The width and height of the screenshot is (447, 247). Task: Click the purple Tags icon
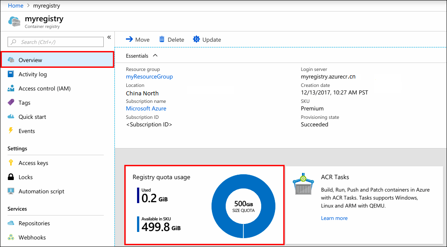11,103
